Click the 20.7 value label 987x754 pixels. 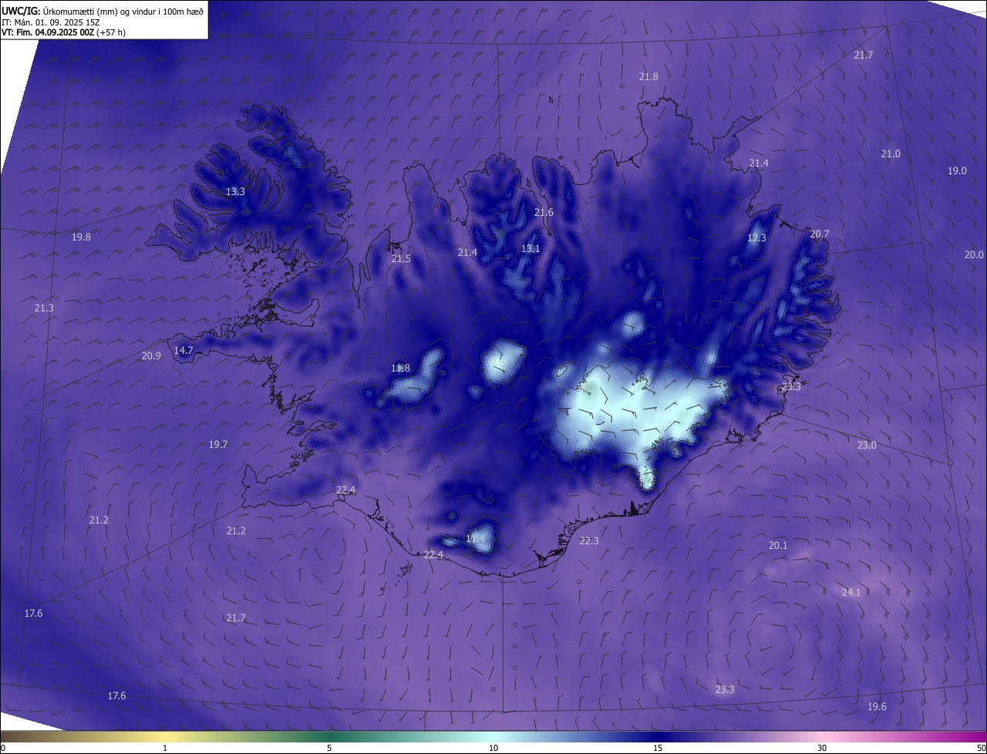point(820,234)
